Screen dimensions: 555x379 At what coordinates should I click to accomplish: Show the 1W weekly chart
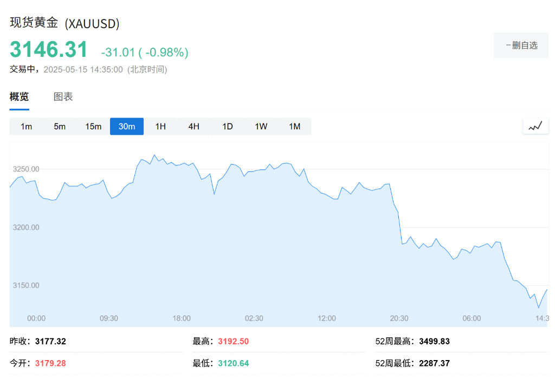[261, 126]
